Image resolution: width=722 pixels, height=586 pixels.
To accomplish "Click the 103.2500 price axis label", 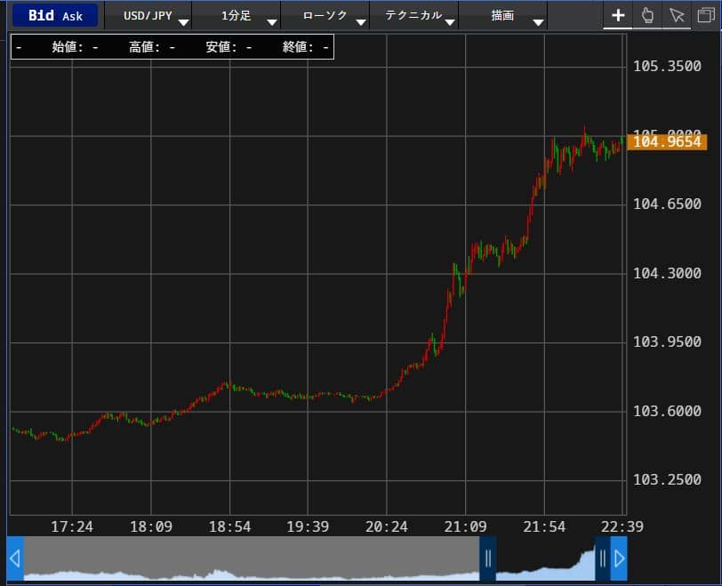I will coord(667,479).
